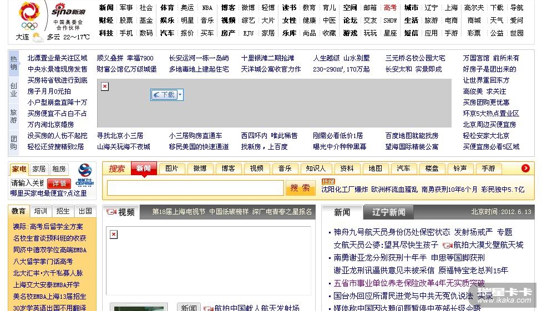This screenshot has width=542, height=311.
Task: Click the 详情 red button
Action: pyautogui.click(x=59, y=183)
